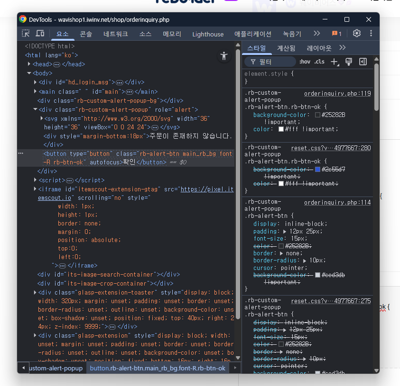Screen dimensions: 400x386
Task: Open the #25282B background-color swatch
Action: tap(317, 115)
